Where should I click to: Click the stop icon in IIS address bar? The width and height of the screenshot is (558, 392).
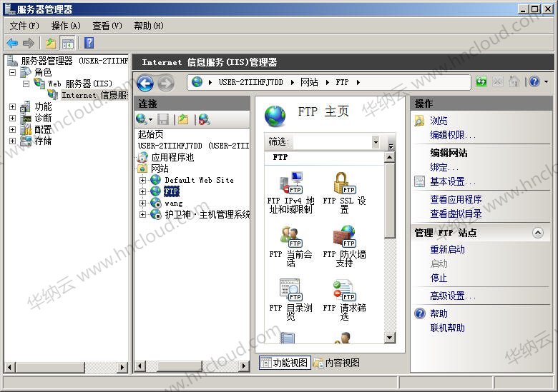point(497,82)
